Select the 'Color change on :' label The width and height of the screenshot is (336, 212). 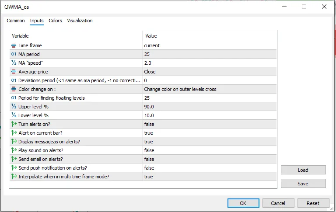pos(37,89)
